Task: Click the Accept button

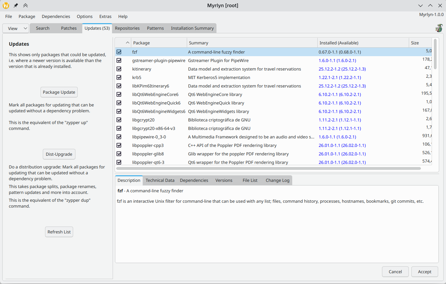Action: (424, 272)
